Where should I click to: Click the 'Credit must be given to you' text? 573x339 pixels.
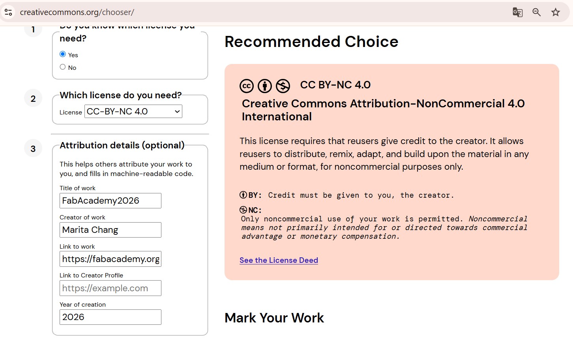361,195
